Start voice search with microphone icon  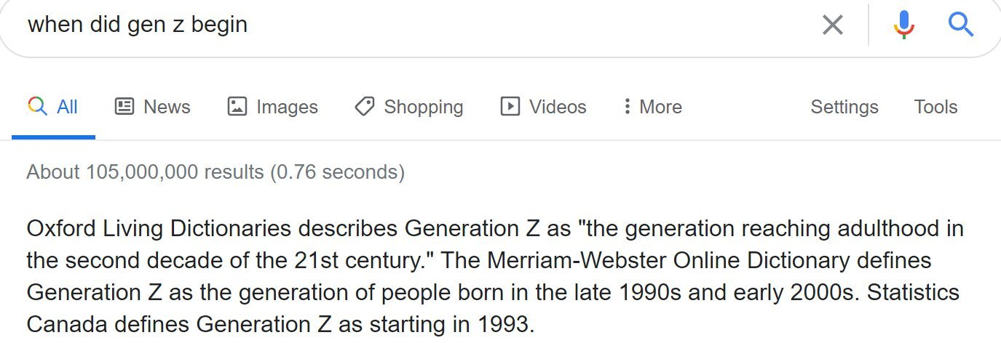(x=903, y=25)
